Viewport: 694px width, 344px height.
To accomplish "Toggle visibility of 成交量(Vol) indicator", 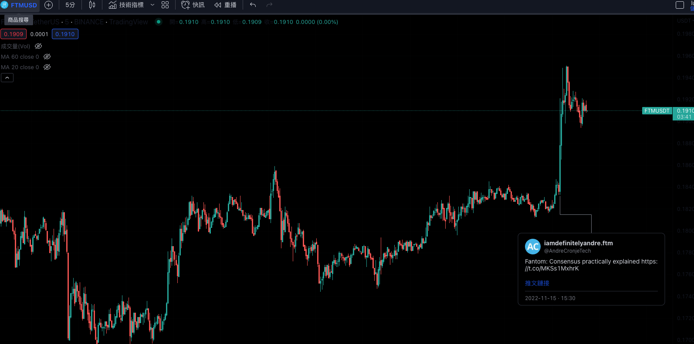I will (38, 46).
